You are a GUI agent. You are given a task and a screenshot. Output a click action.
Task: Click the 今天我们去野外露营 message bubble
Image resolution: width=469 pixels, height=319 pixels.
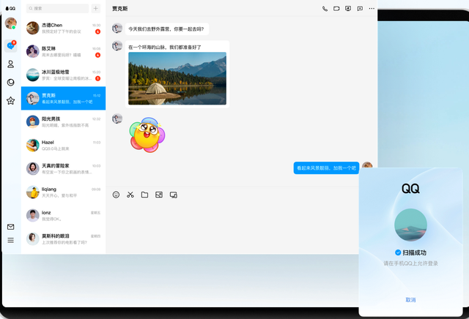(167, 29)
